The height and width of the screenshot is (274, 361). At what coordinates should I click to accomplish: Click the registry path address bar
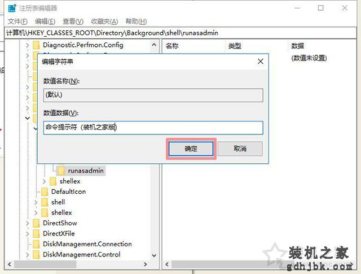[x=180, y=33]
